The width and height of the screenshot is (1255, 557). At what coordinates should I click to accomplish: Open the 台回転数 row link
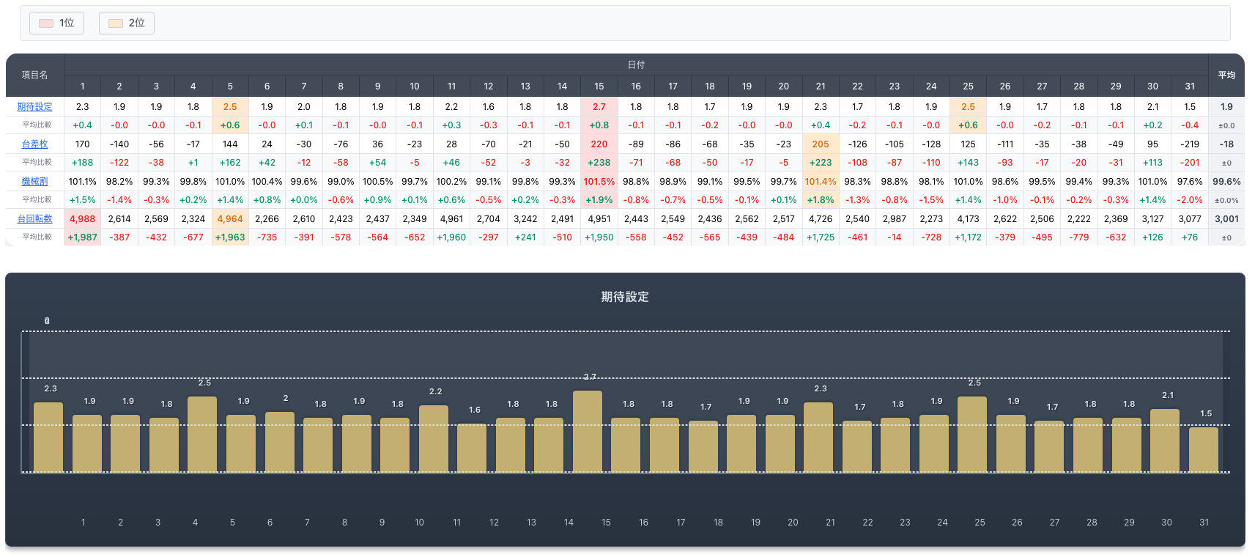[34, 219]
